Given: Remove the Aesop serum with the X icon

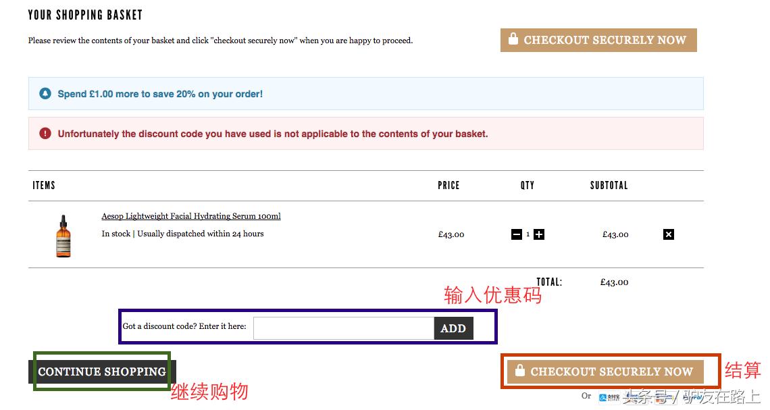Looking at the screenshot, I should [668, 234].
